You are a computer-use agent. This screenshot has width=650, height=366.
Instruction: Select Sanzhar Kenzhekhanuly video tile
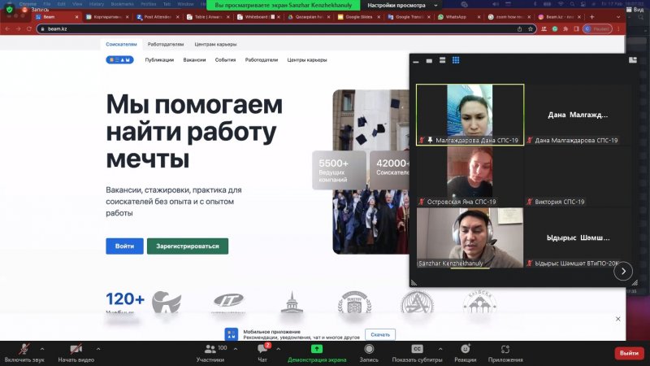point(470,237)
